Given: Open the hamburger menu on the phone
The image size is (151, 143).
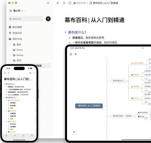Looking at the screenshot, I should (x=5, y=73).
